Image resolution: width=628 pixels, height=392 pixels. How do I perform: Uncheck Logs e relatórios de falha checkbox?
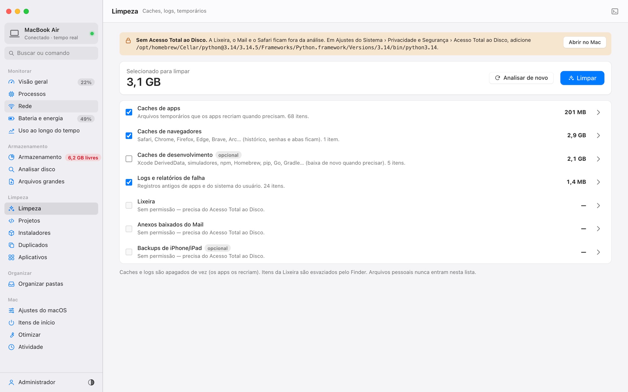click(x=129, y=182)
